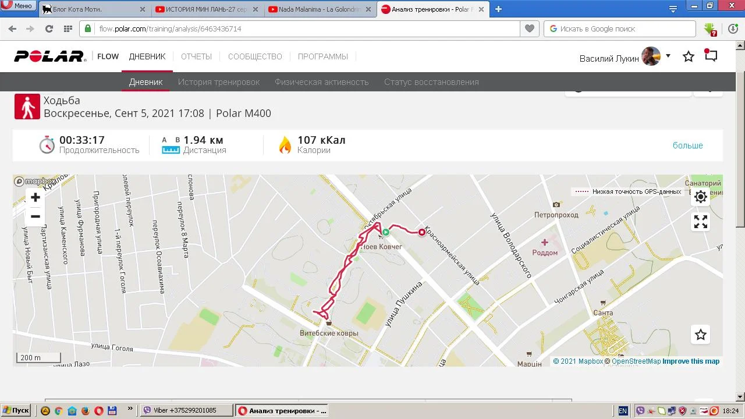Open the FLOW link

coord(108,56)
